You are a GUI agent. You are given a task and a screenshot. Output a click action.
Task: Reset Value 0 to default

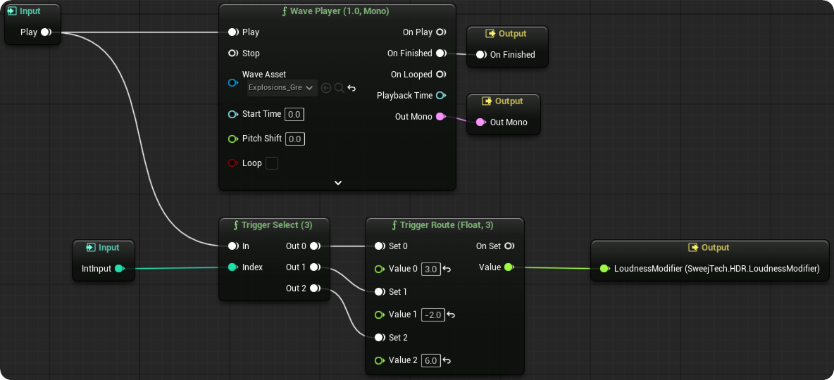[447, 270]
